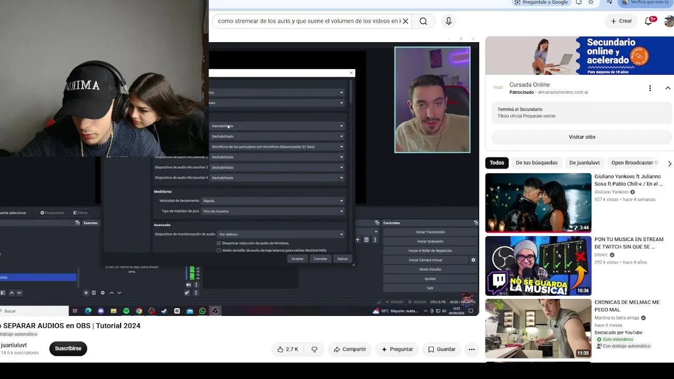Uncheck Desactivar reducción de audio de Windows

click(219, 243)
